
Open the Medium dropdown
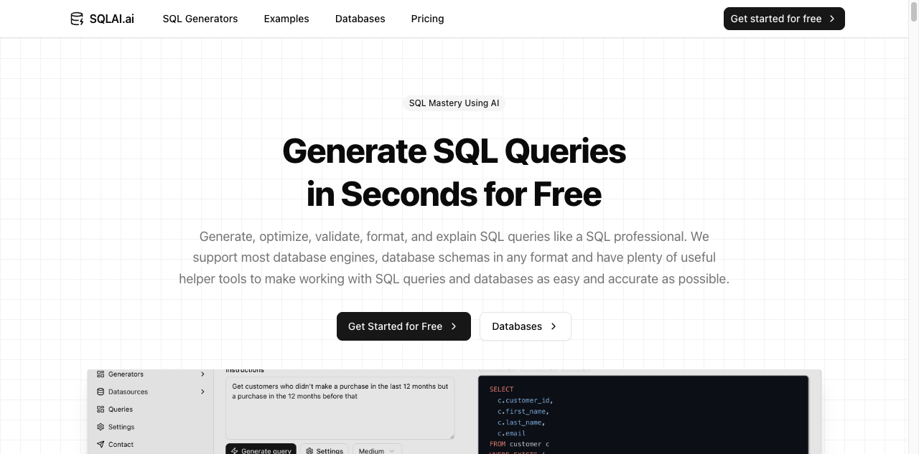pos(377,450)
